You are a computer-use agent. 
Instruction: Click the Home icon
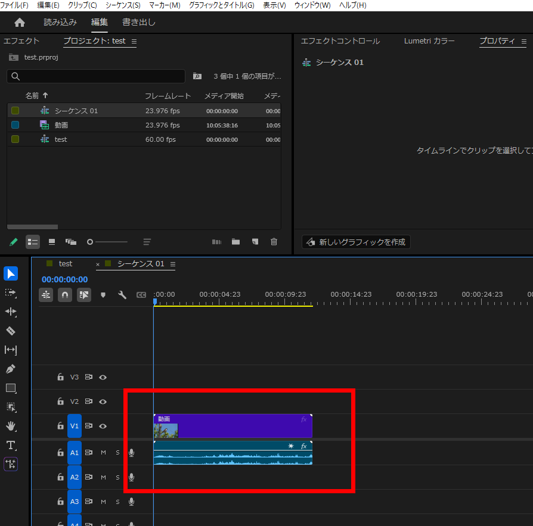coord(20,23)
